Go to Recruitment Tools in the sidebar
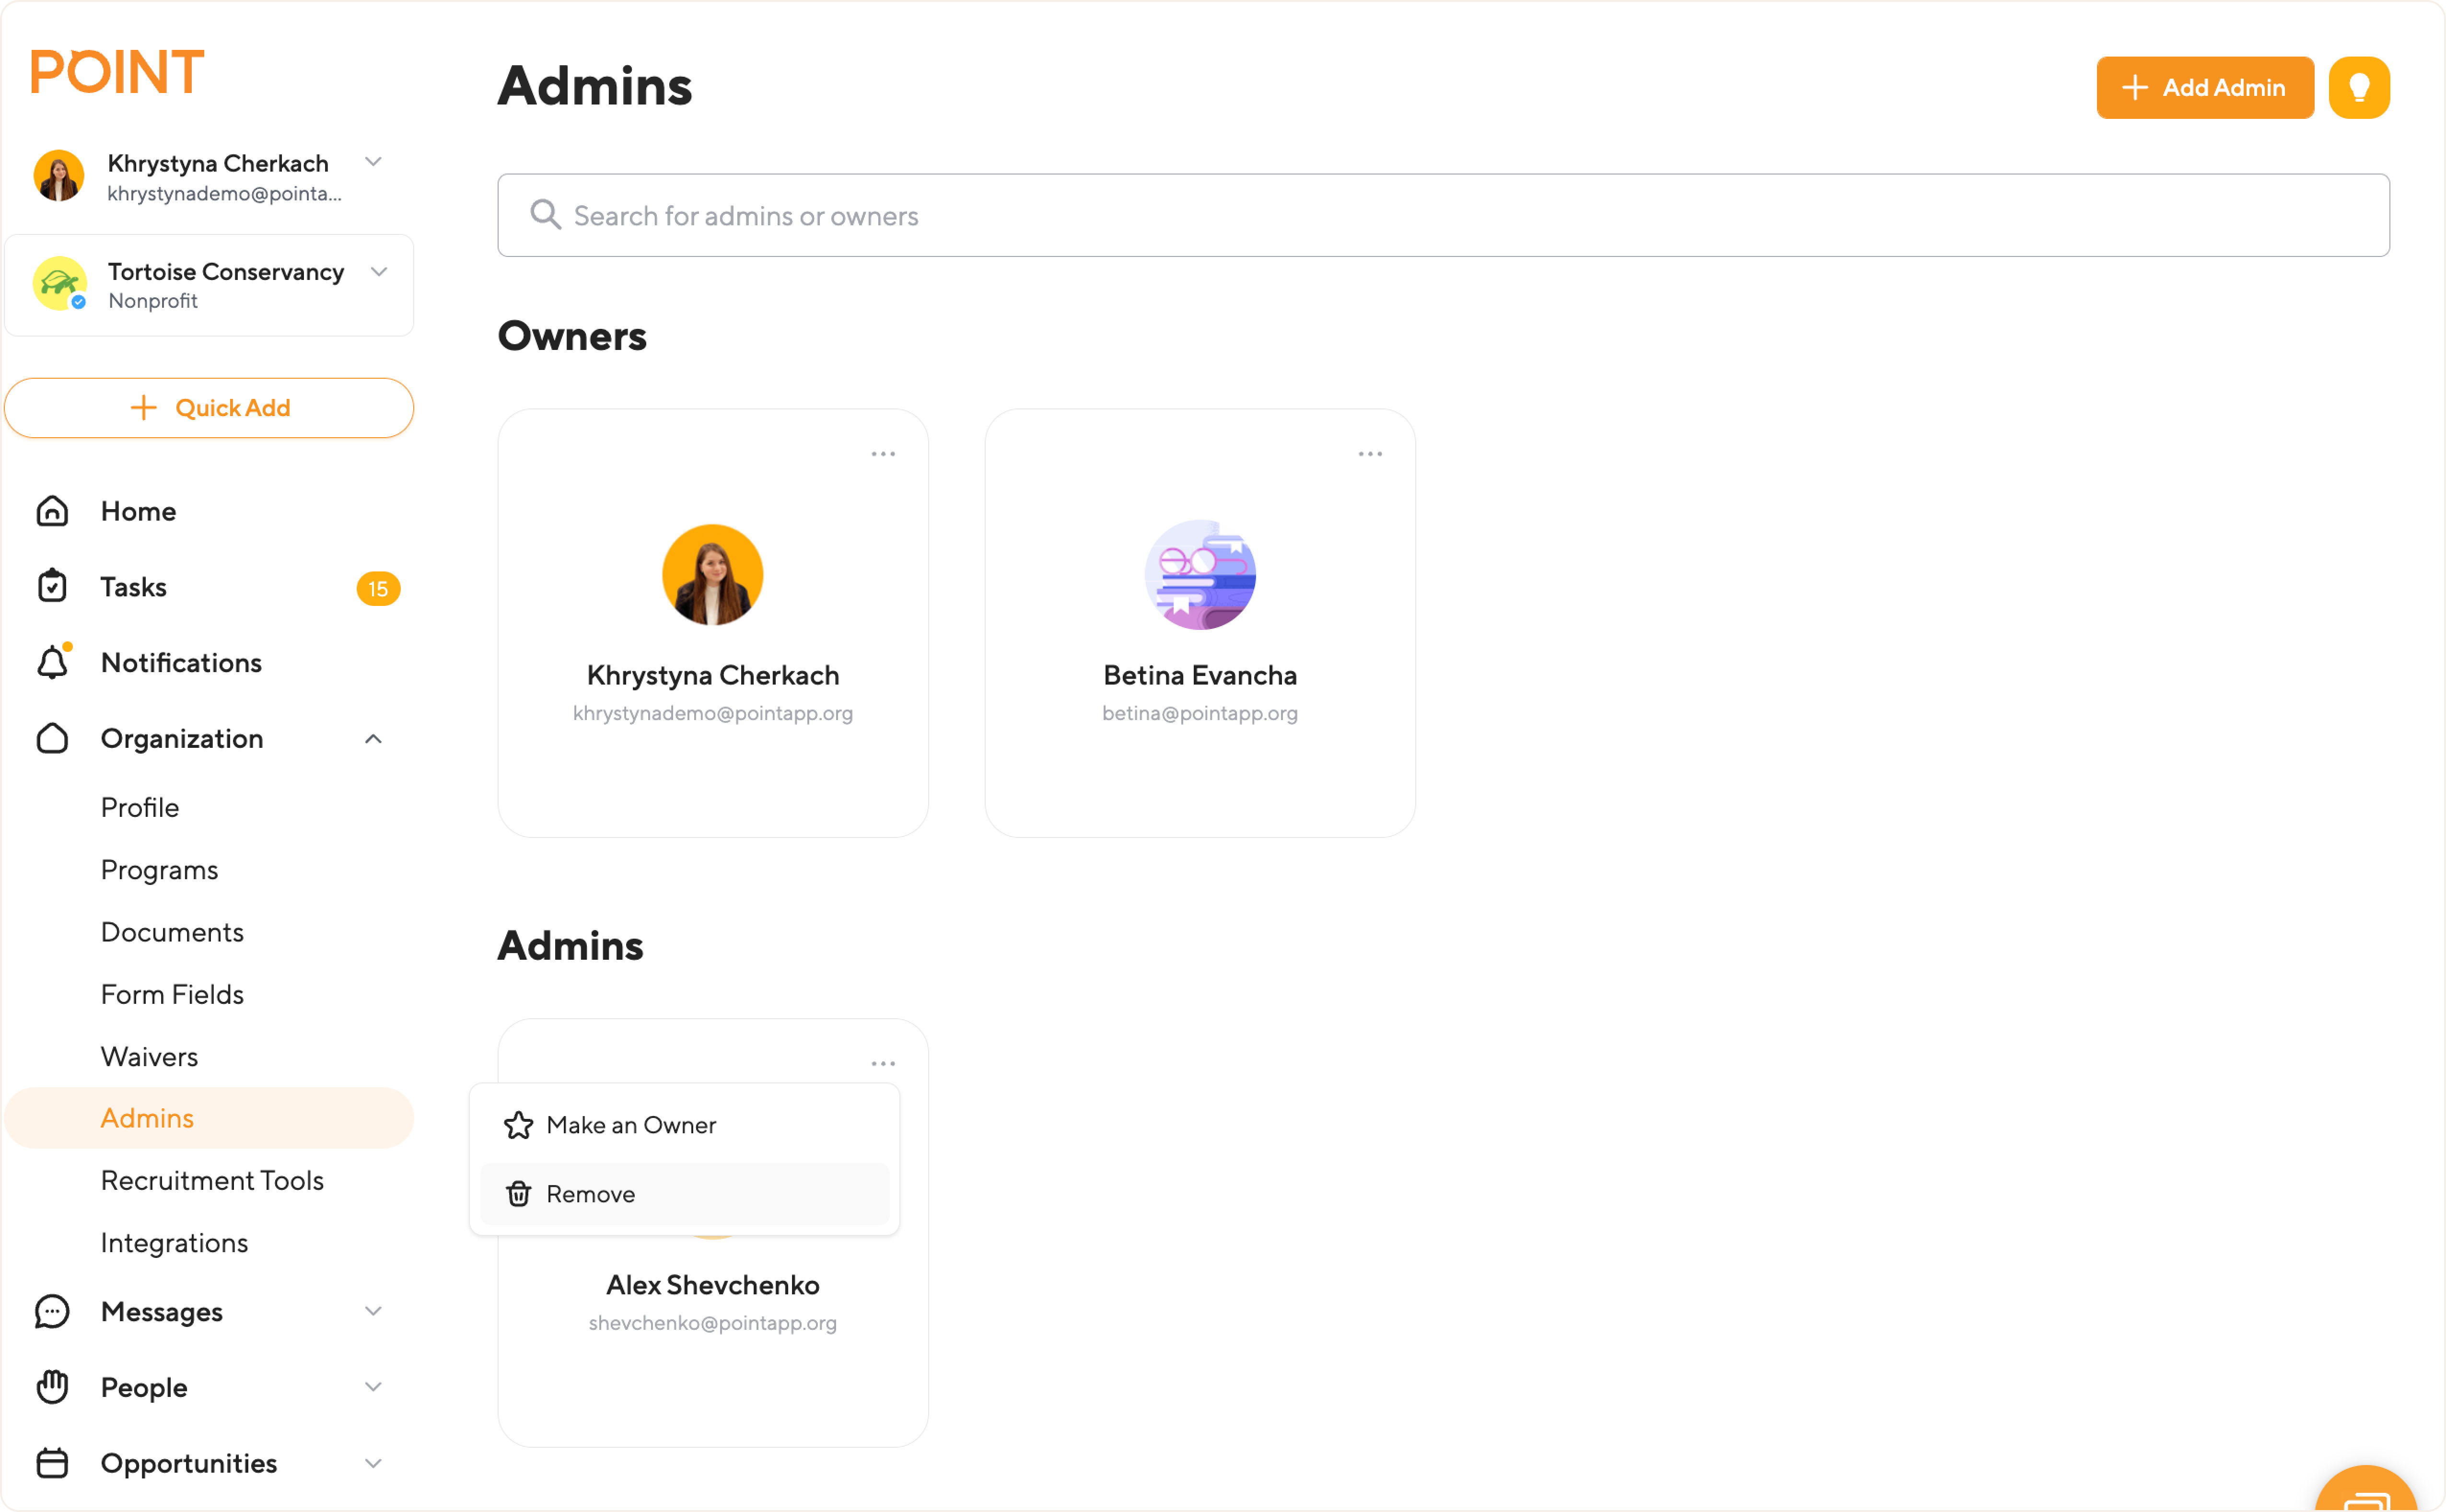Image resolution: width=2446 pixels, height=1512 pixels. (x=212, y=1180)
